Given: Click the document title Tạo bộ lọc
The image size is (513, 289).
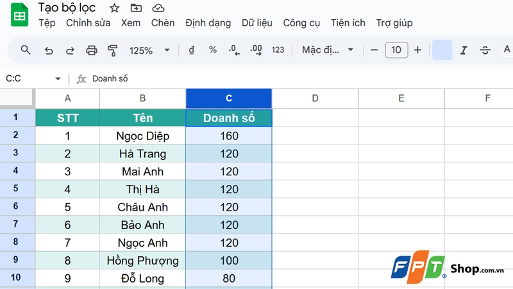Looking at the screenshot, I should (67, 8).
